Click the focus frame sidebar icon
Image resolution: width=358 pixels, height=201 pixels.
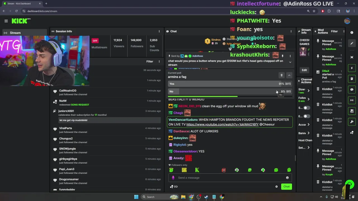pos(352,57)
